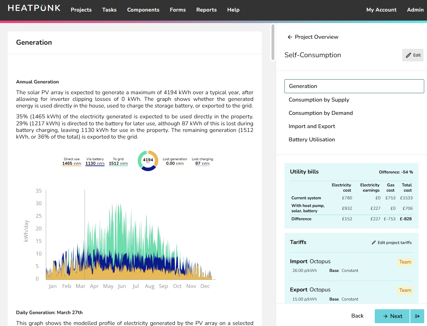Click pencil icon next to Edit project tariffs

tap(374, 243)
